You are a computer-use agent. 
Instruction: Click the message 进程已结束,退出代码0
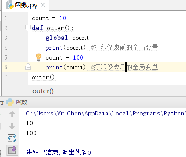click(x=58, y=152)
